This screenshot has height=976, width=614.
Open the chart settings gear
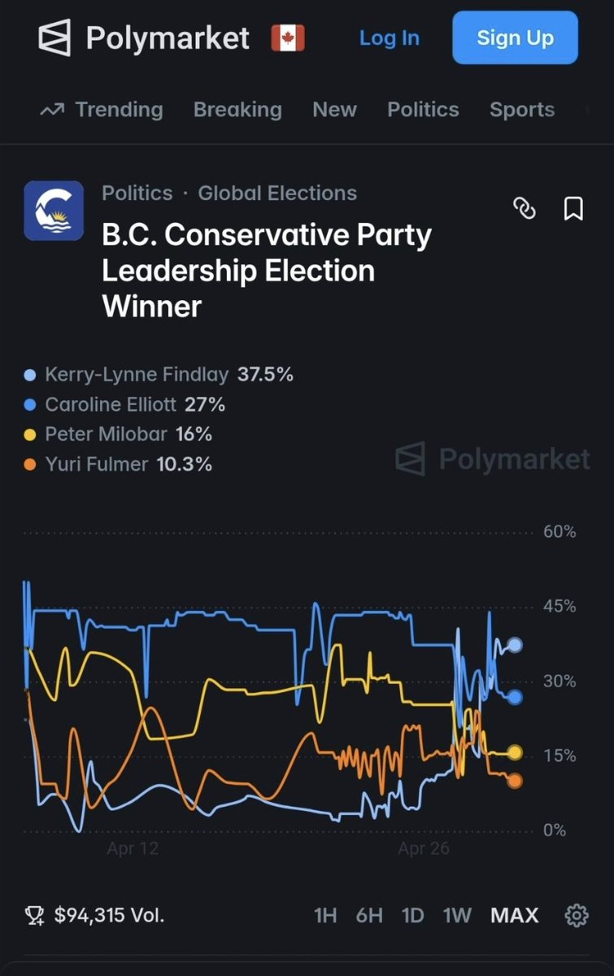[x=576, y=915]
